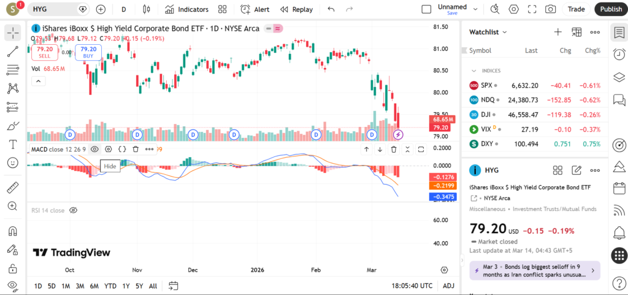Select the Text drawing tool
Viewport: 628px width, 295px height.
tap(12, 145)
